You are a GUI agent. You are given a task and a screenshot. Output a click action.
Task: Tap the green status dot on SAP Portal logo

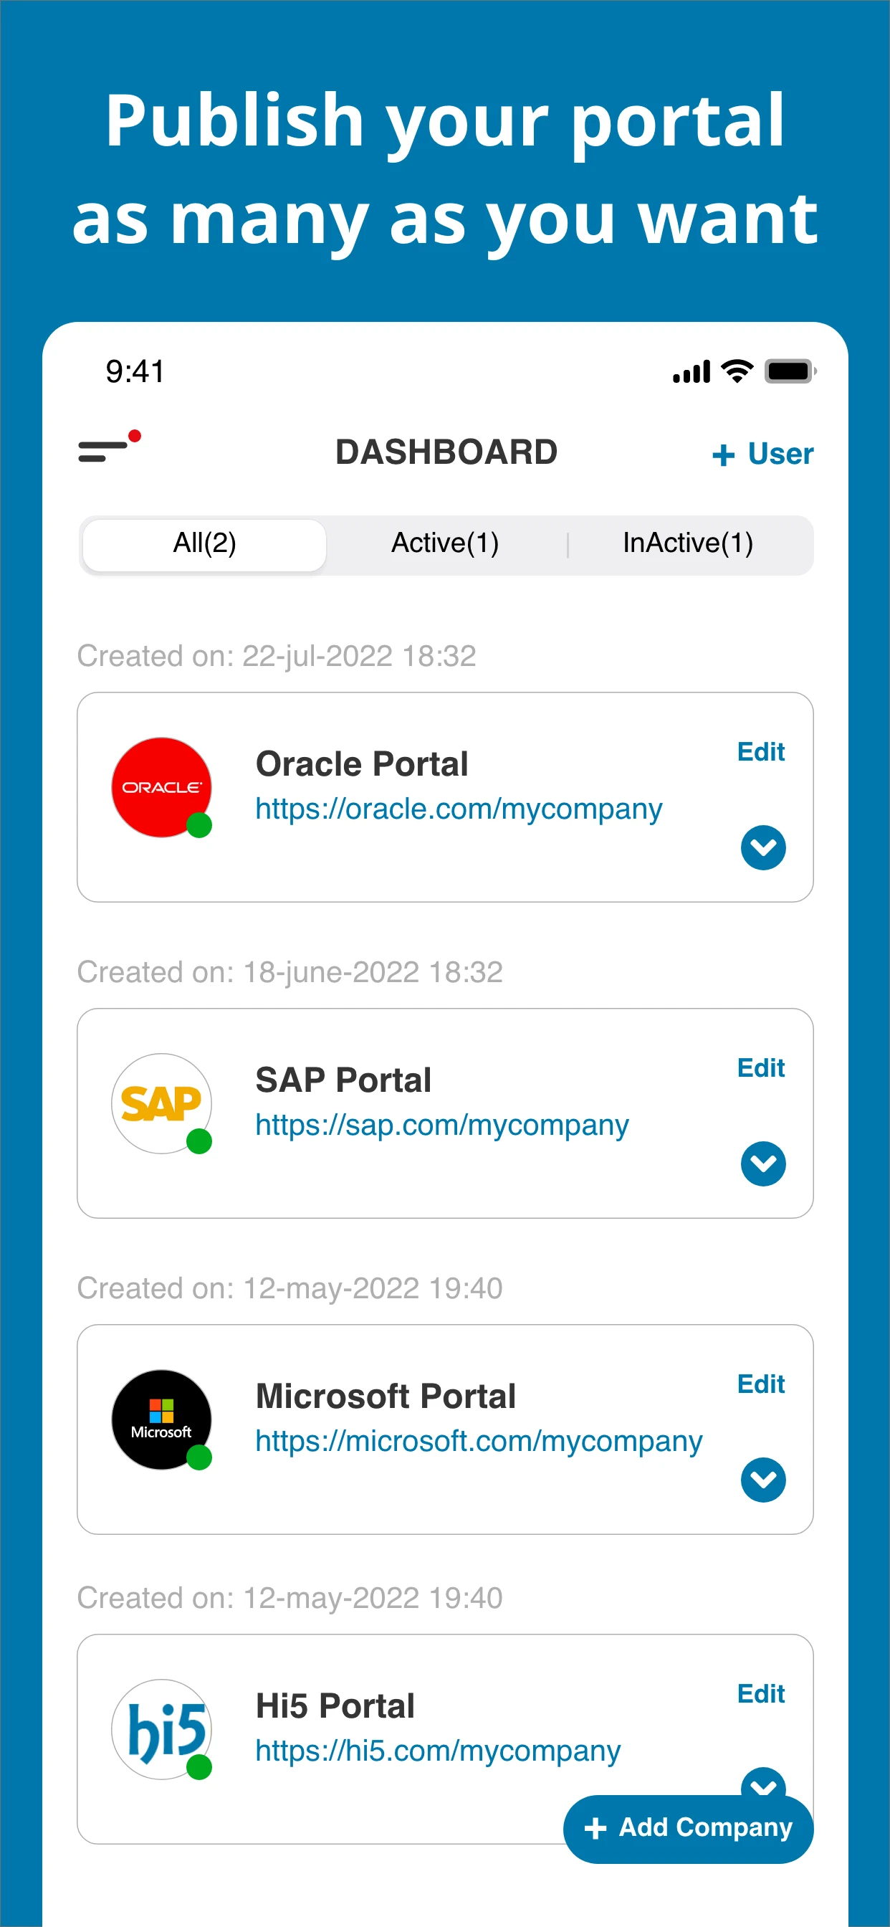201,1143
